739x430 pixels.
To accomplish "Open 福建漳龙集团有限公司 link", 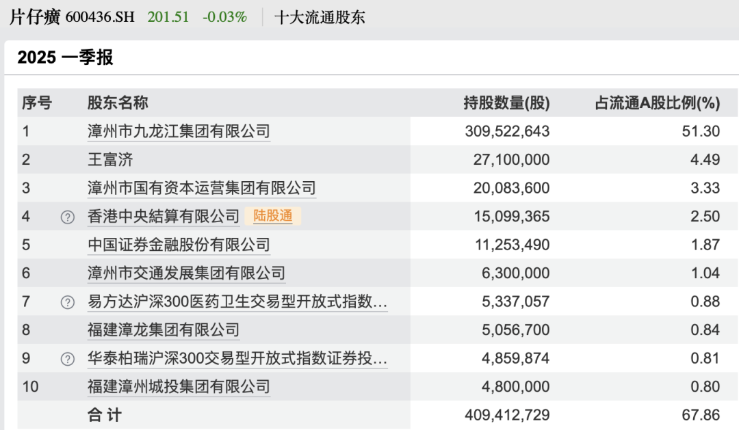I will point(164,330).
